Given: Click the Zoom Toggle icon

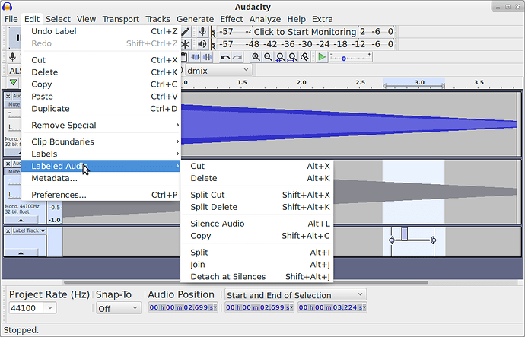Looking at the screenshot, I should tap(304, 57).
